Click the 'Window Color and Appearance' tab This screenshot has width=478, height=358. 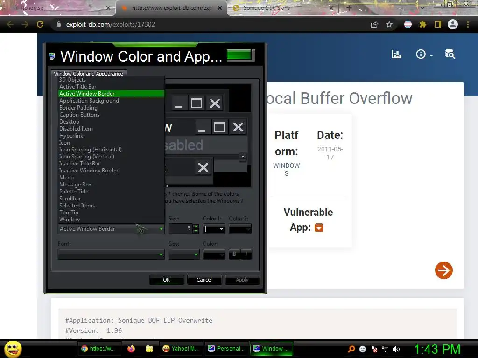(x=88, y=73)
